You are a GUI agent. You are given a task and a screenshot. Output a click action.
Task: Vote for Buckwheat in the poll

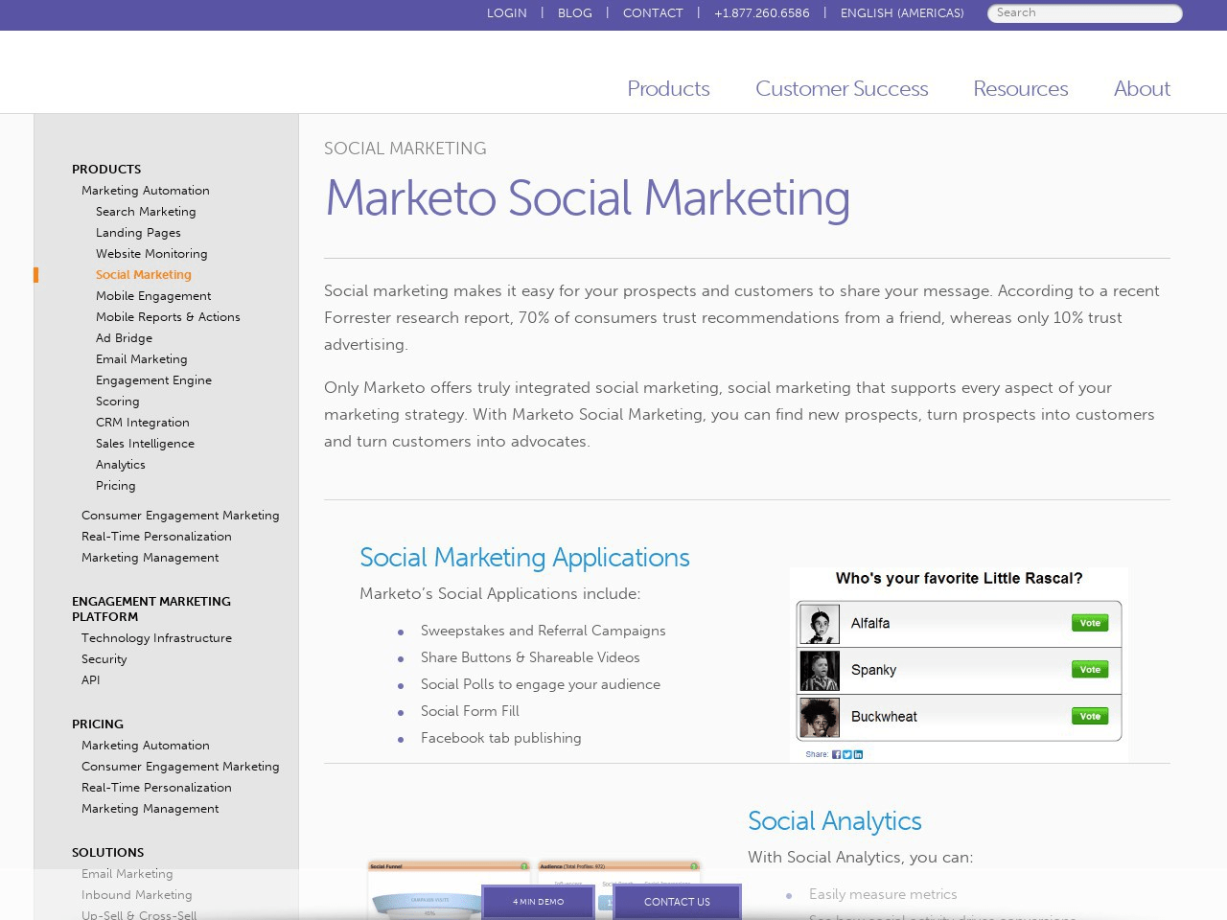[x=1089, y=716]
